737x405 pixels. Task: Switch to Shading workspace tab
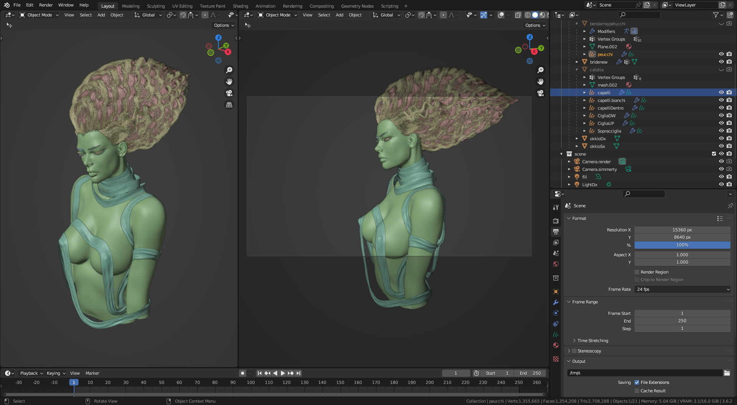pyautogui.click(x=240, y=6)
